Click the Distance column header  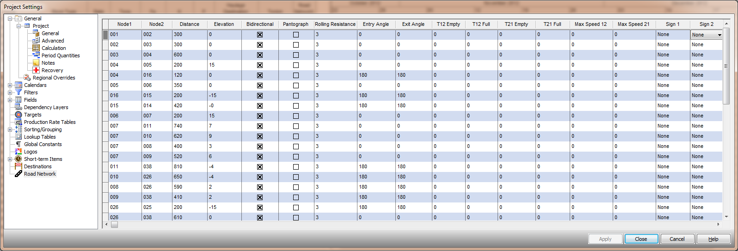tap(190, 24)
